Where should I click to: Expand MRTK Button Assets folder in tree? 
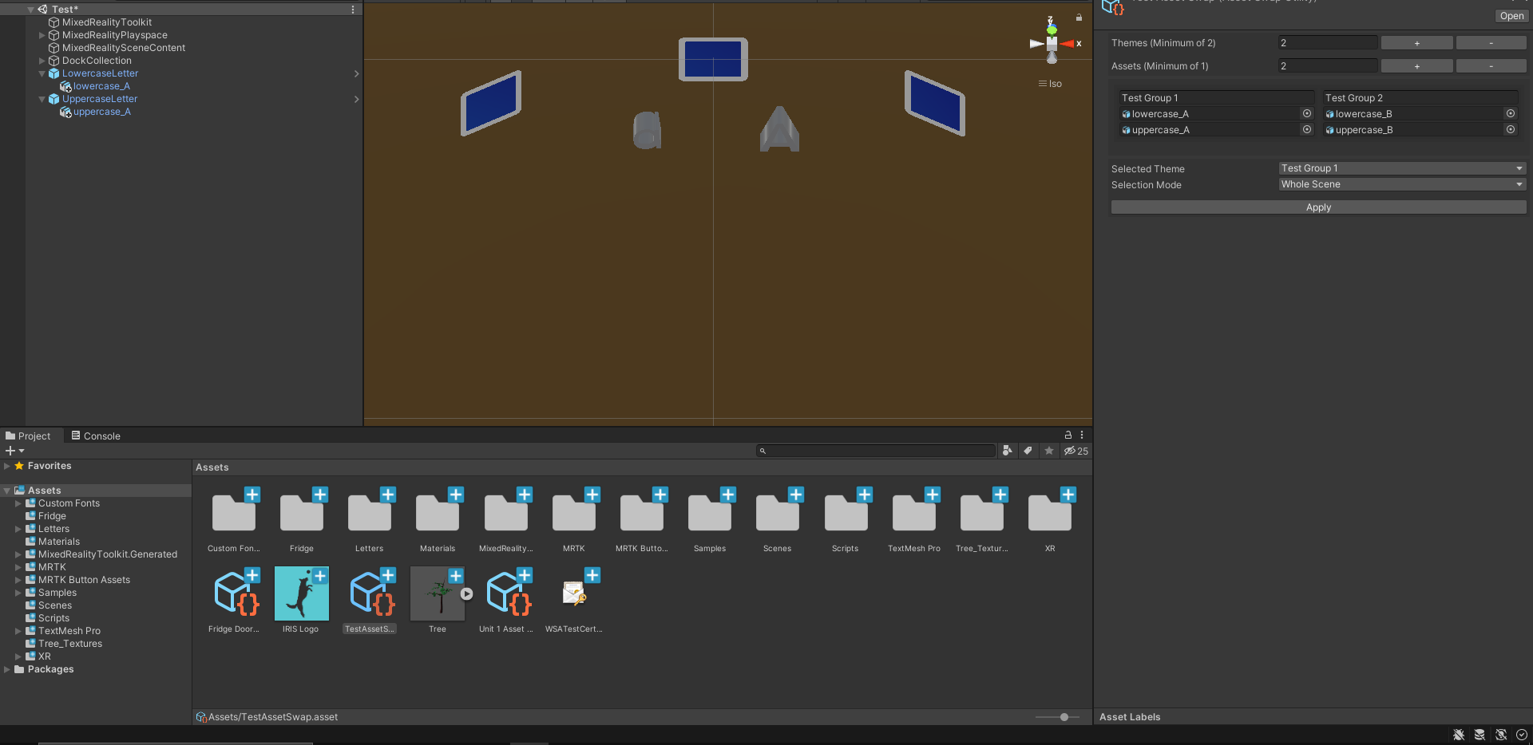[18, 580]
